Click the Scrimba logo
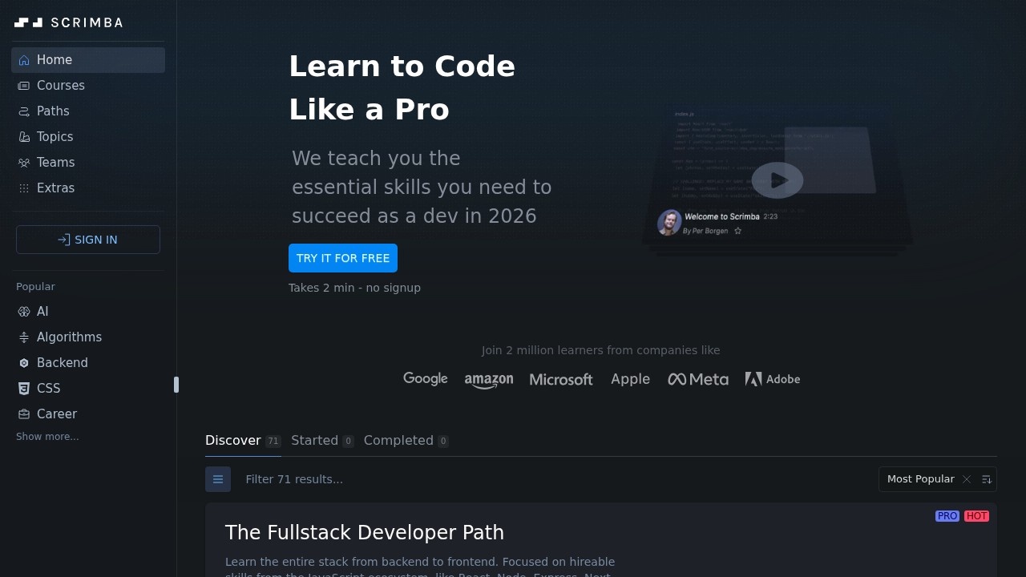Viewport: 1026px width, 577px height. tap(69, 22)
